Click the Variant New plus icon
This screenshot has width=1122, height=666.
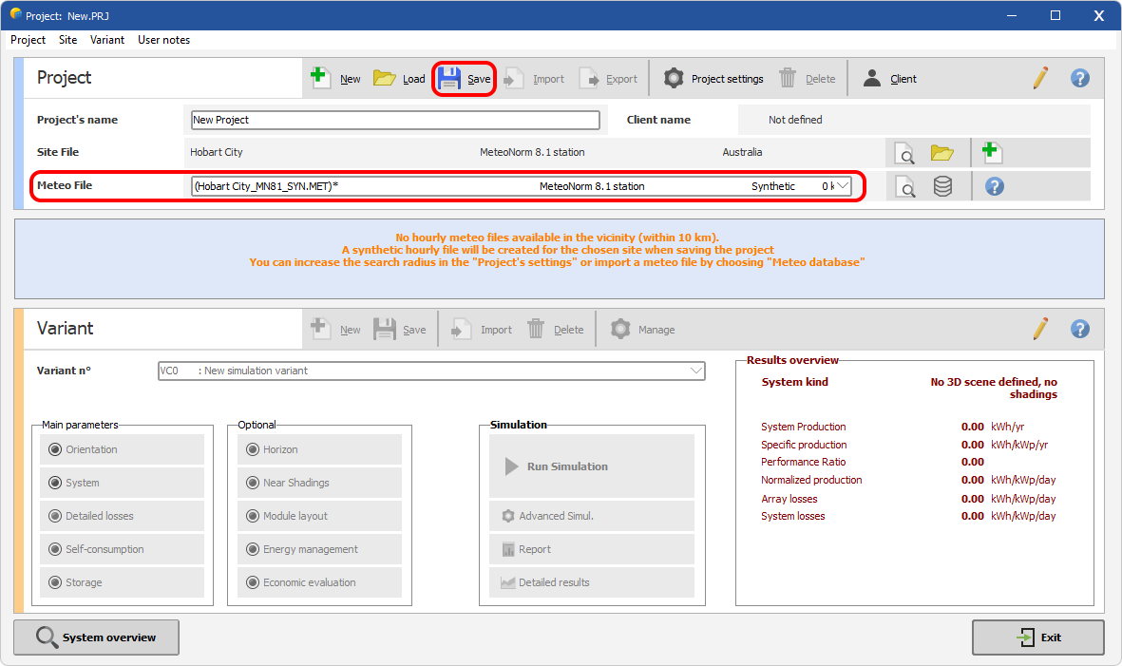click(x=320, y=329)
